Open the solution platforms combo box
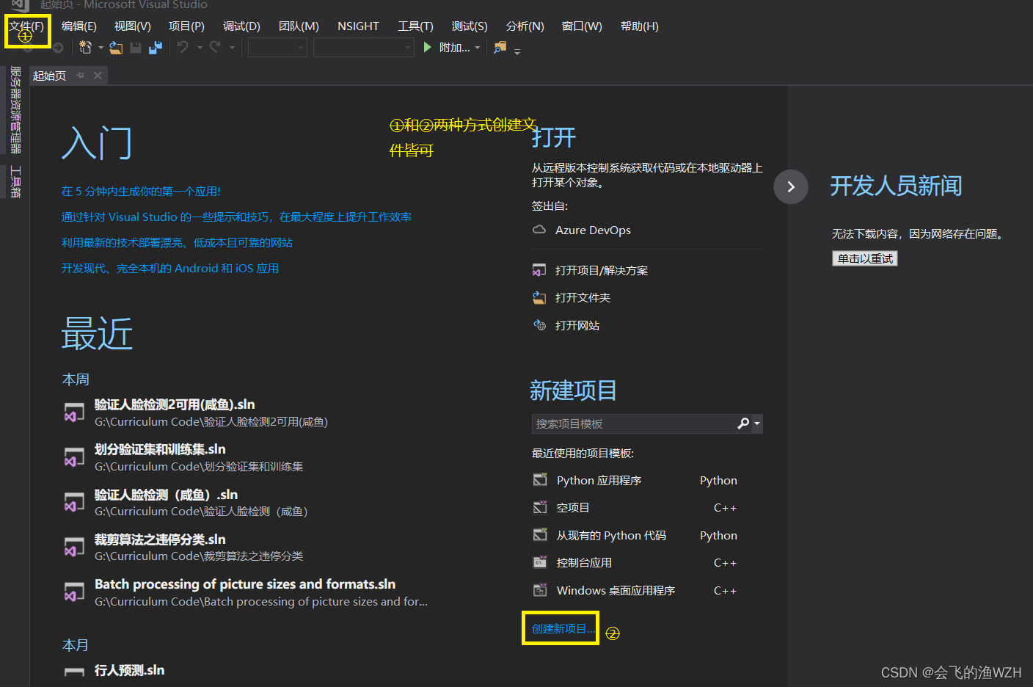 click(364, 48)
